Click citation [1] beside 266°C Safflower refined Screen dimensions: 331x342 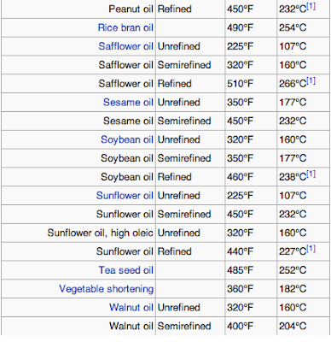pos(311,81)
